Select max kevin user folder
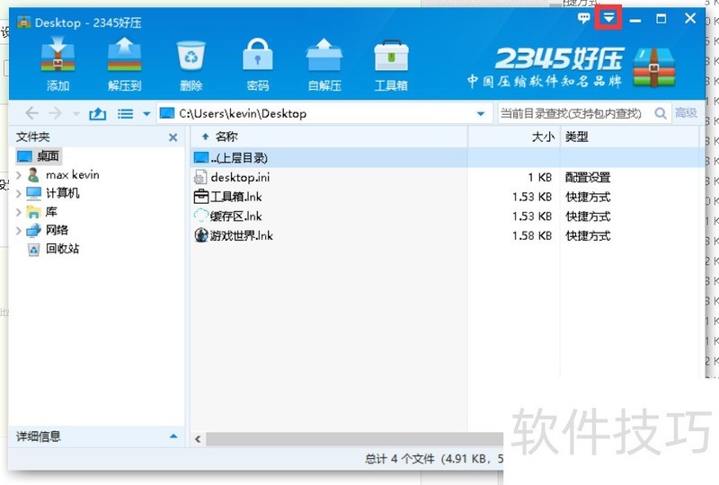Screen dimensions: 719x485 point(63,174)
